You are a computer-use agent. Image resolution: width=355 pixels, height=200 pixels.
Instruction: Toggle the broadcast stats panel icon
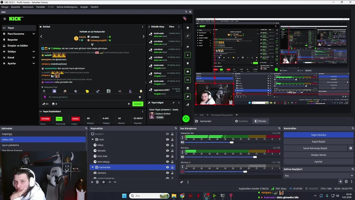pyautogui.click(x=188, y=80)
